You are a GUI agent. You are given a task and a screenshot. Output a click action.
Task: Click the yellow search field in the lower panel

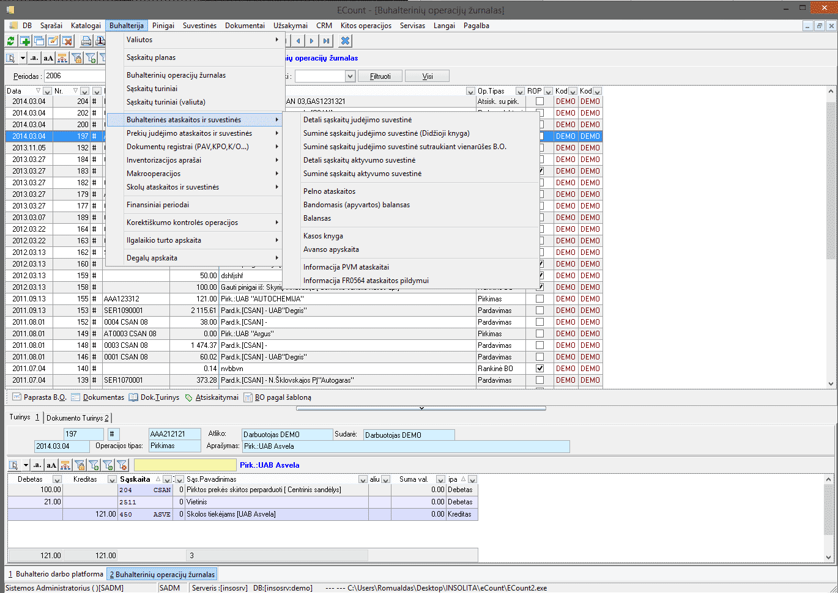point(185,465)
